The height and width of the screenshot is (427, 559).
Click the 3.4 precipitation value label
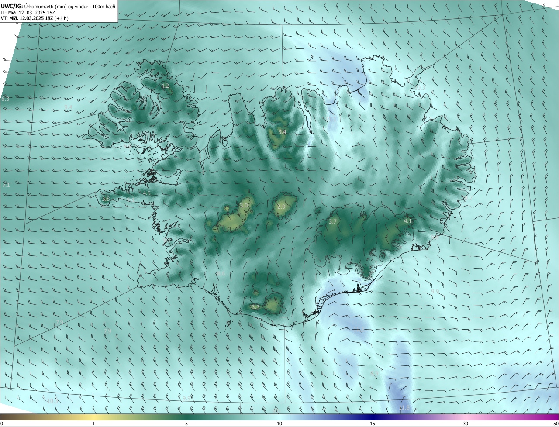[x=282, y=132]
